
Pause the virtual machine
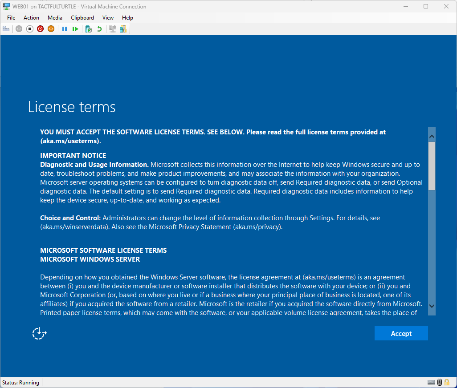click(65, 29)
